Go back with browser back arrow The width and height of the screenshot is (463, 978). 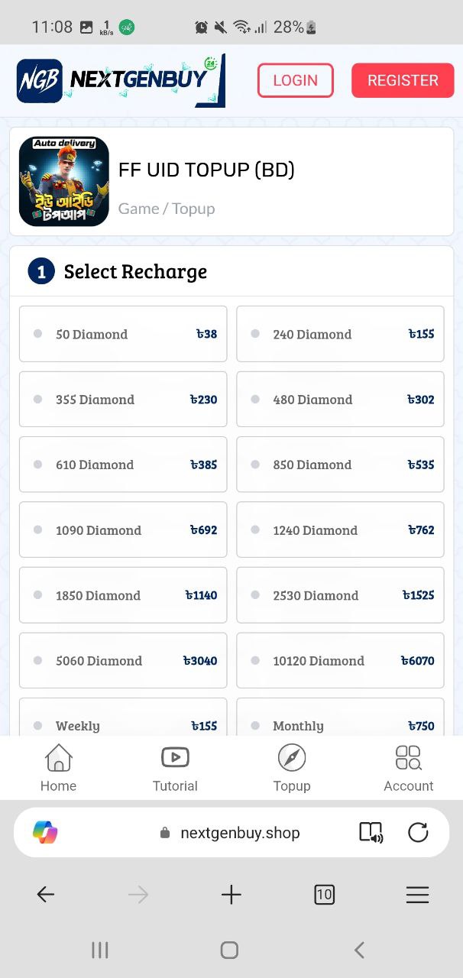click(x=46, y=895)
